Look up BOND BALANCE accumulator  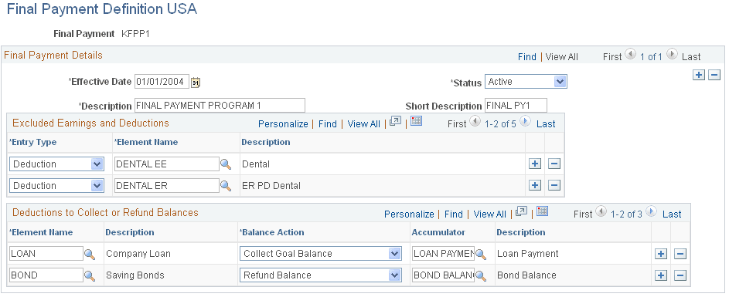[481, 275]
